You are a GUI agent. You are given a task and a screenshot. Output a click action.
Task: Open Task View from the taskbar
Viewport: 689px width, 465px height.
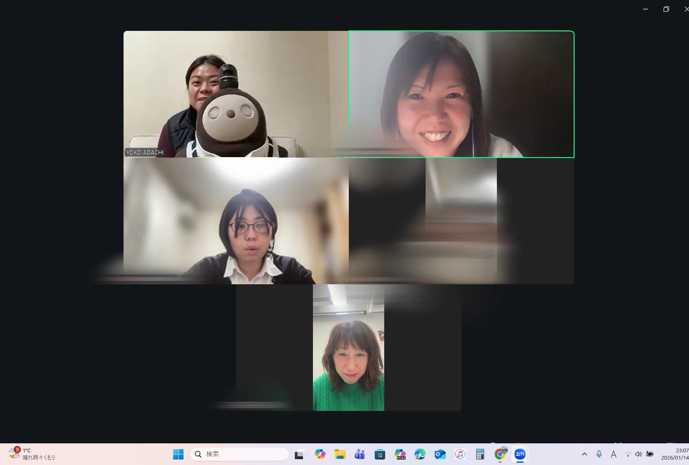pos(300,454)
